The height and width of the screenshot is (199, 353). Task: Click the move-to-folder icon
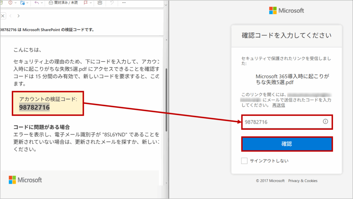[22, 3]
